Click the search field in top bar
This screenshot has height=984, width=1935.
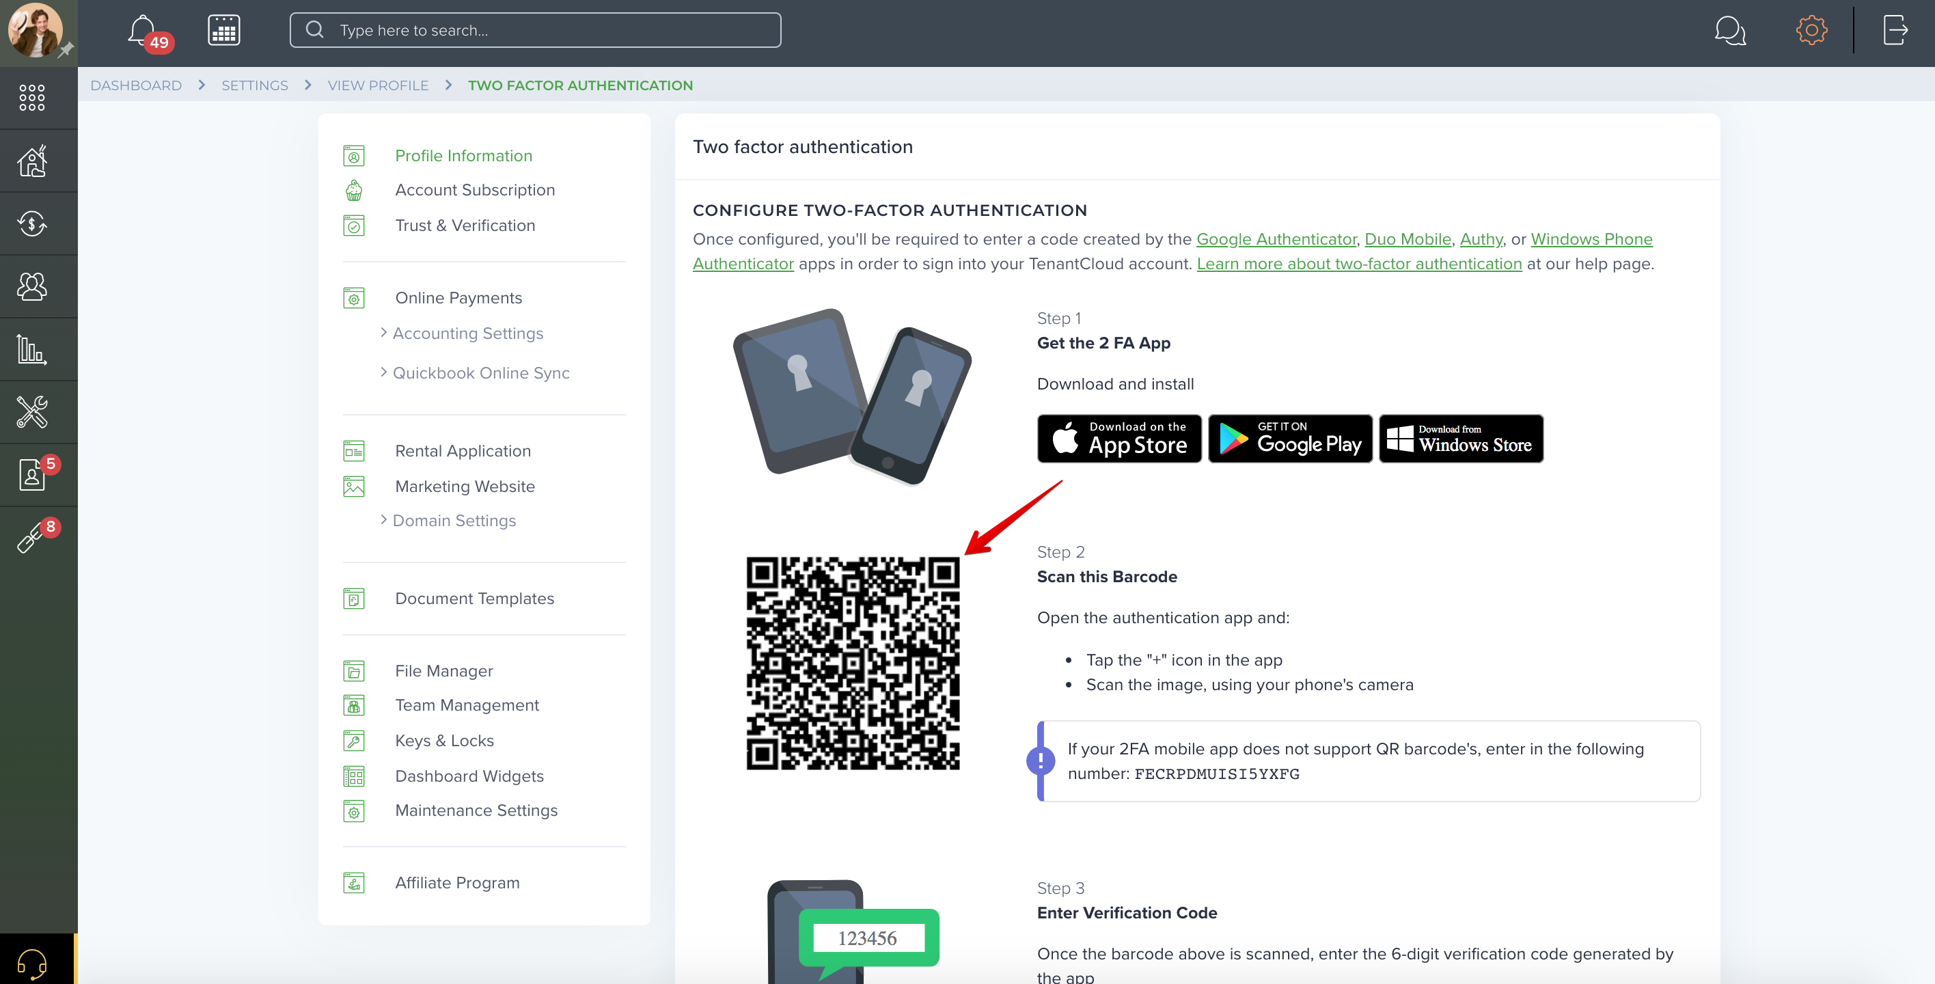535,30
